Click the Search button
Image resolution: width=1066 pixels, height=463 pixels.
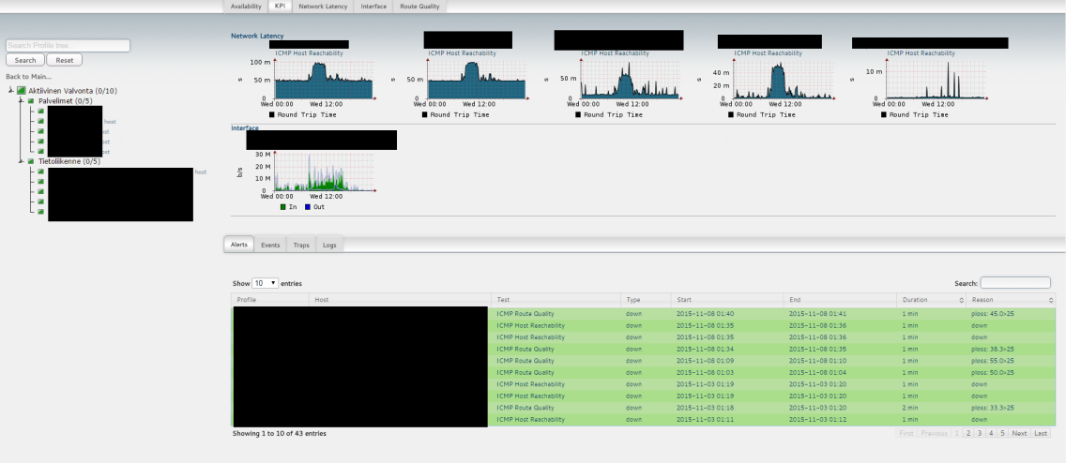point(25,60)
